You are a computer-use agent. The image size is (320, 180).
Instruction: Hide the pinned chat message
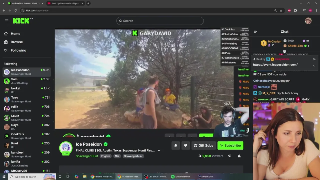tap(314, 59)
